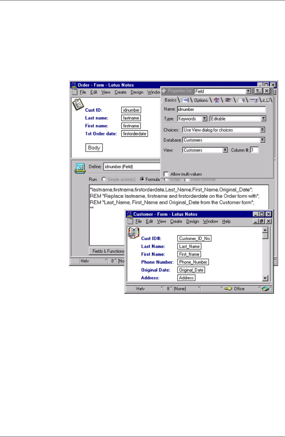The image size is (285, 437).
Task: Click the clipboard form icon in the Order form
Action: tap(78, 104)
